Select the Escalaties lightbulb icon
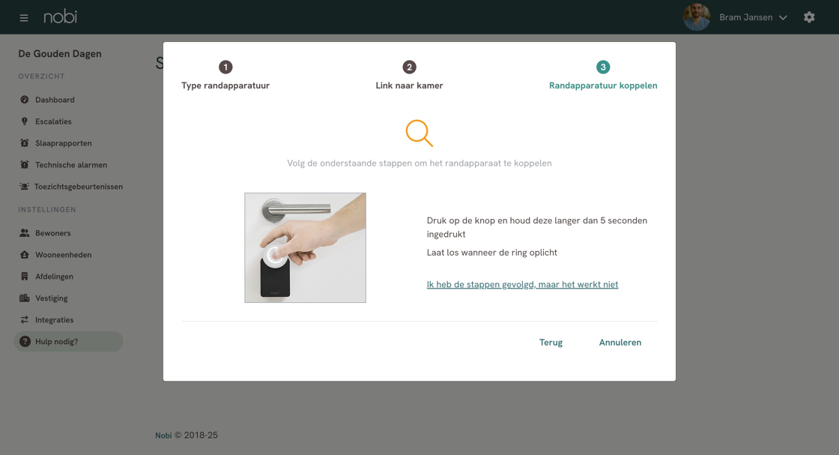Viewport: 839px width, 455px height. click(x=25, y=121)
